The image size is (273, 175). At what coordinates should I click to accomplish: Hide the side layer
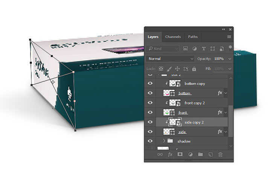[150, 132]
